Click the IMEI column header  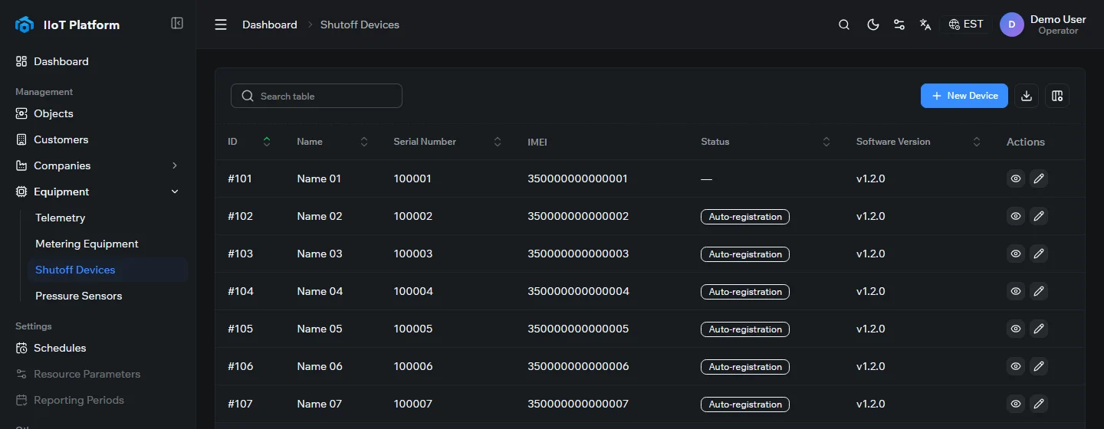(537, 142)
